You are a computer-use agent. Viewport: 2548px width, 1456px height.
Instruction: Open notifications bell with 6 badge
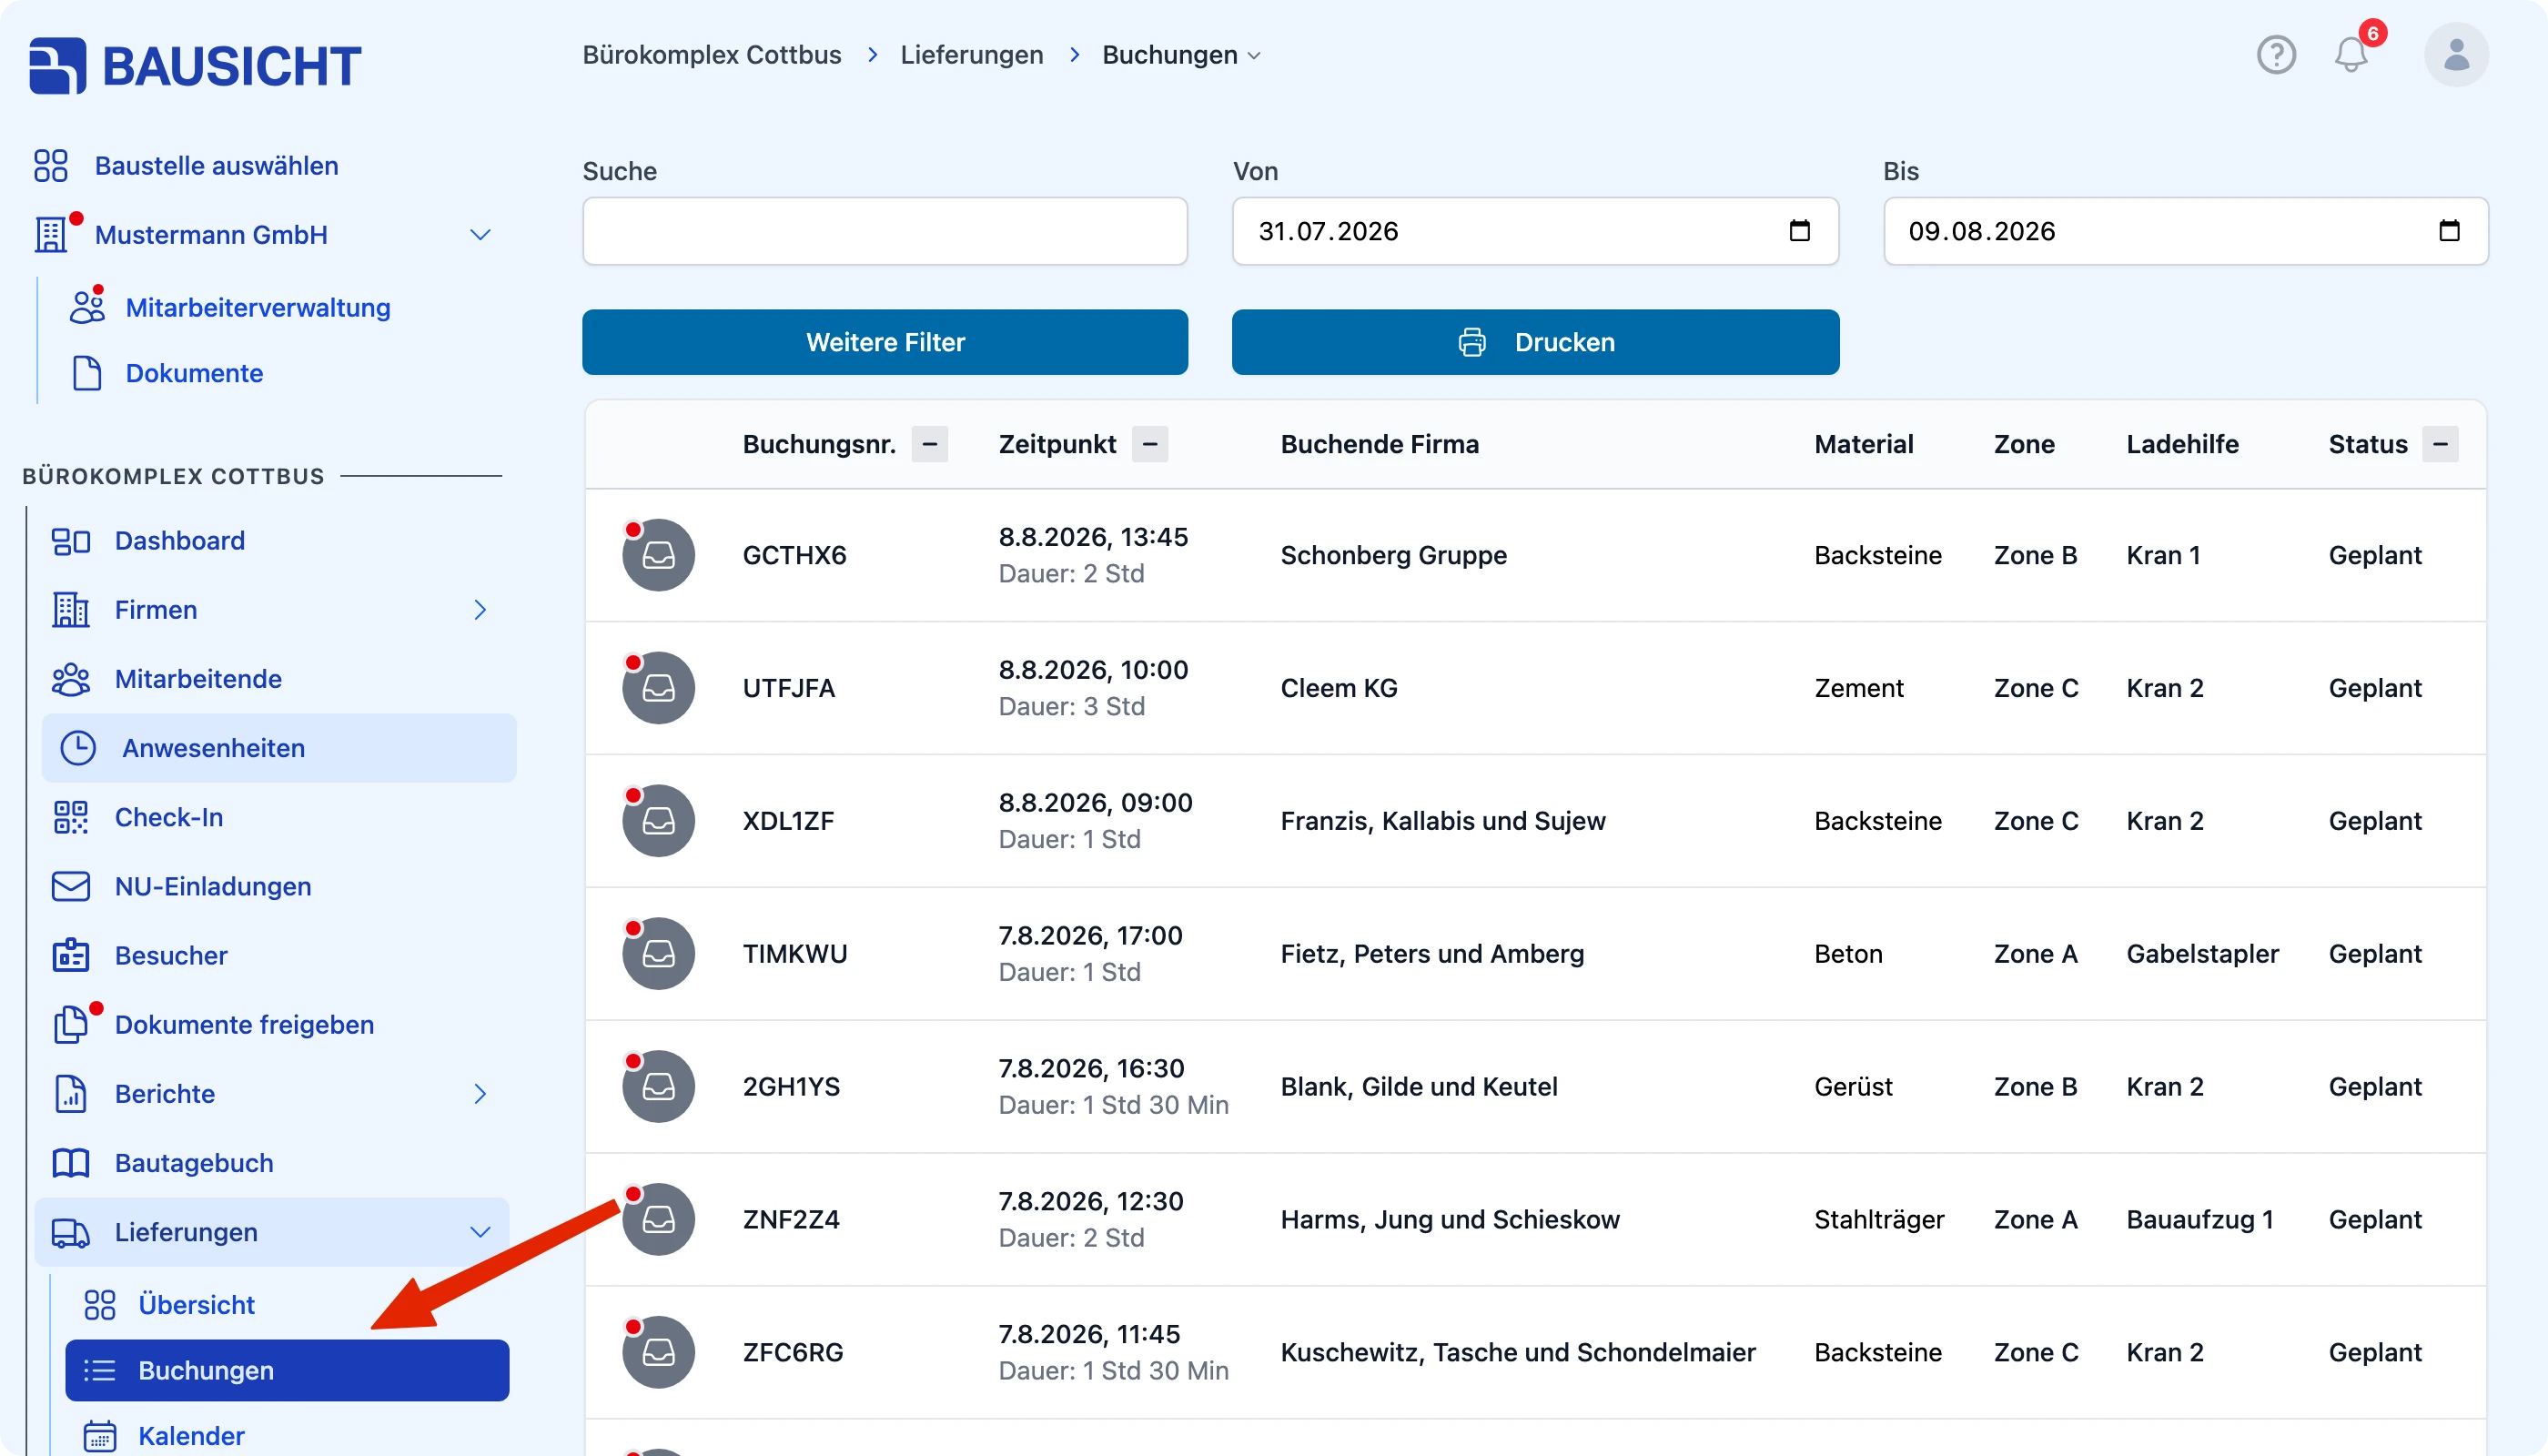(x=2352, y=53)
